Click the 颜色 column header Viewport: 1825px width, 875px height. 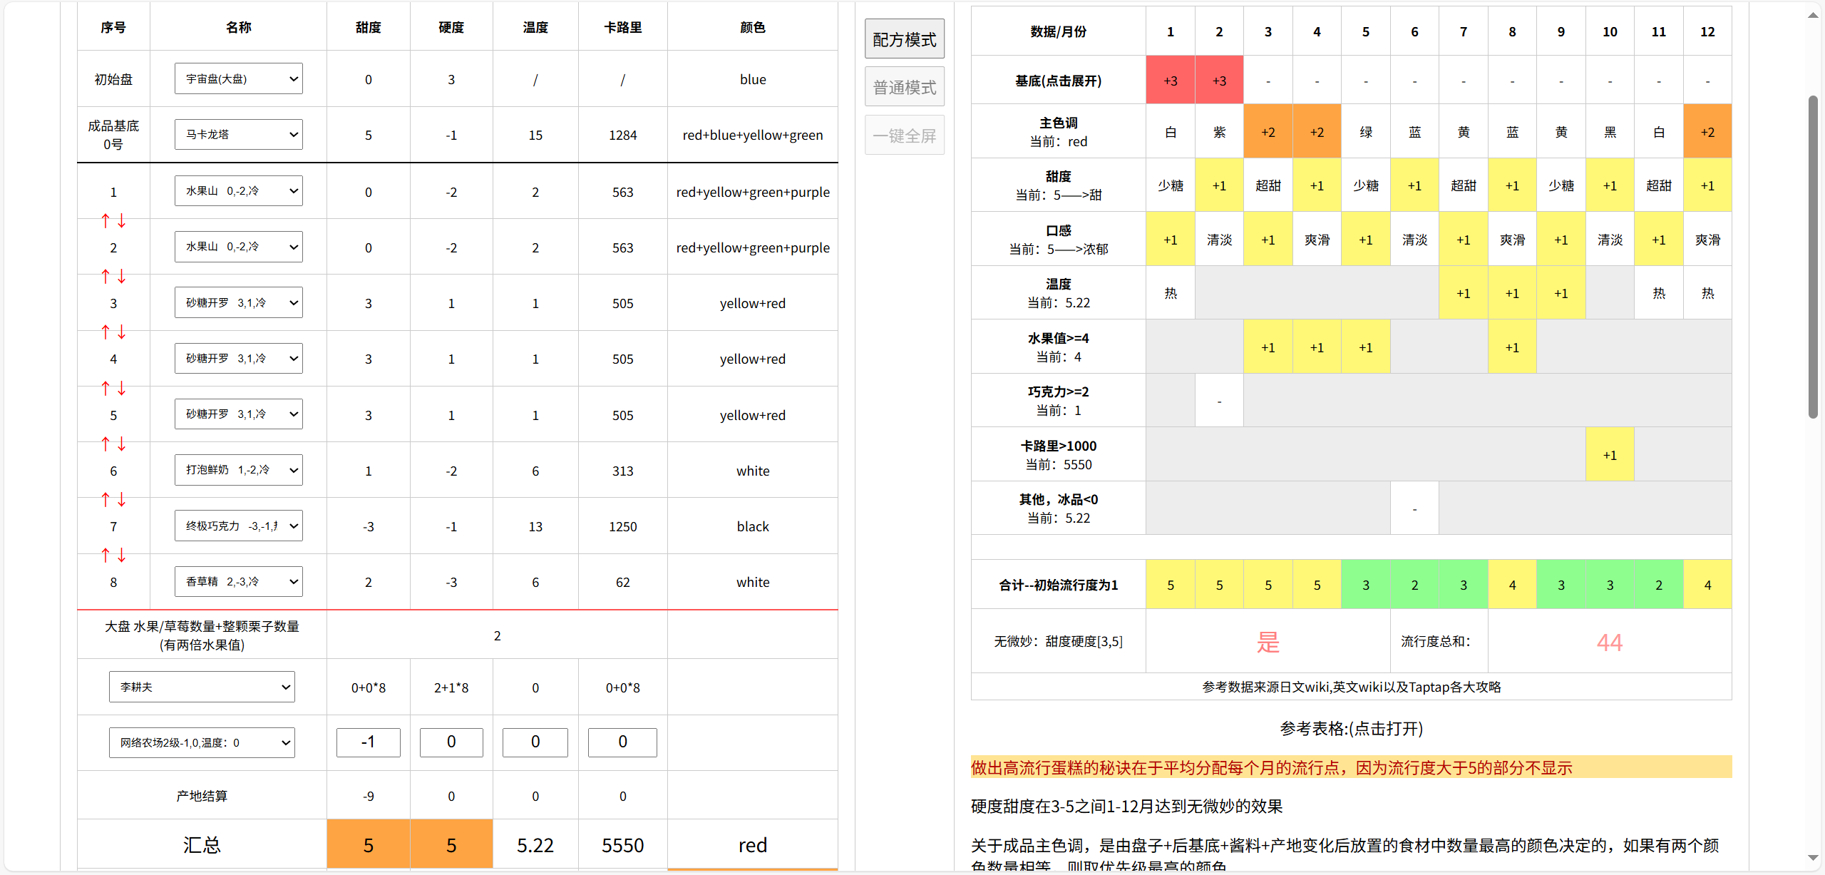click(x=753, y=27)
